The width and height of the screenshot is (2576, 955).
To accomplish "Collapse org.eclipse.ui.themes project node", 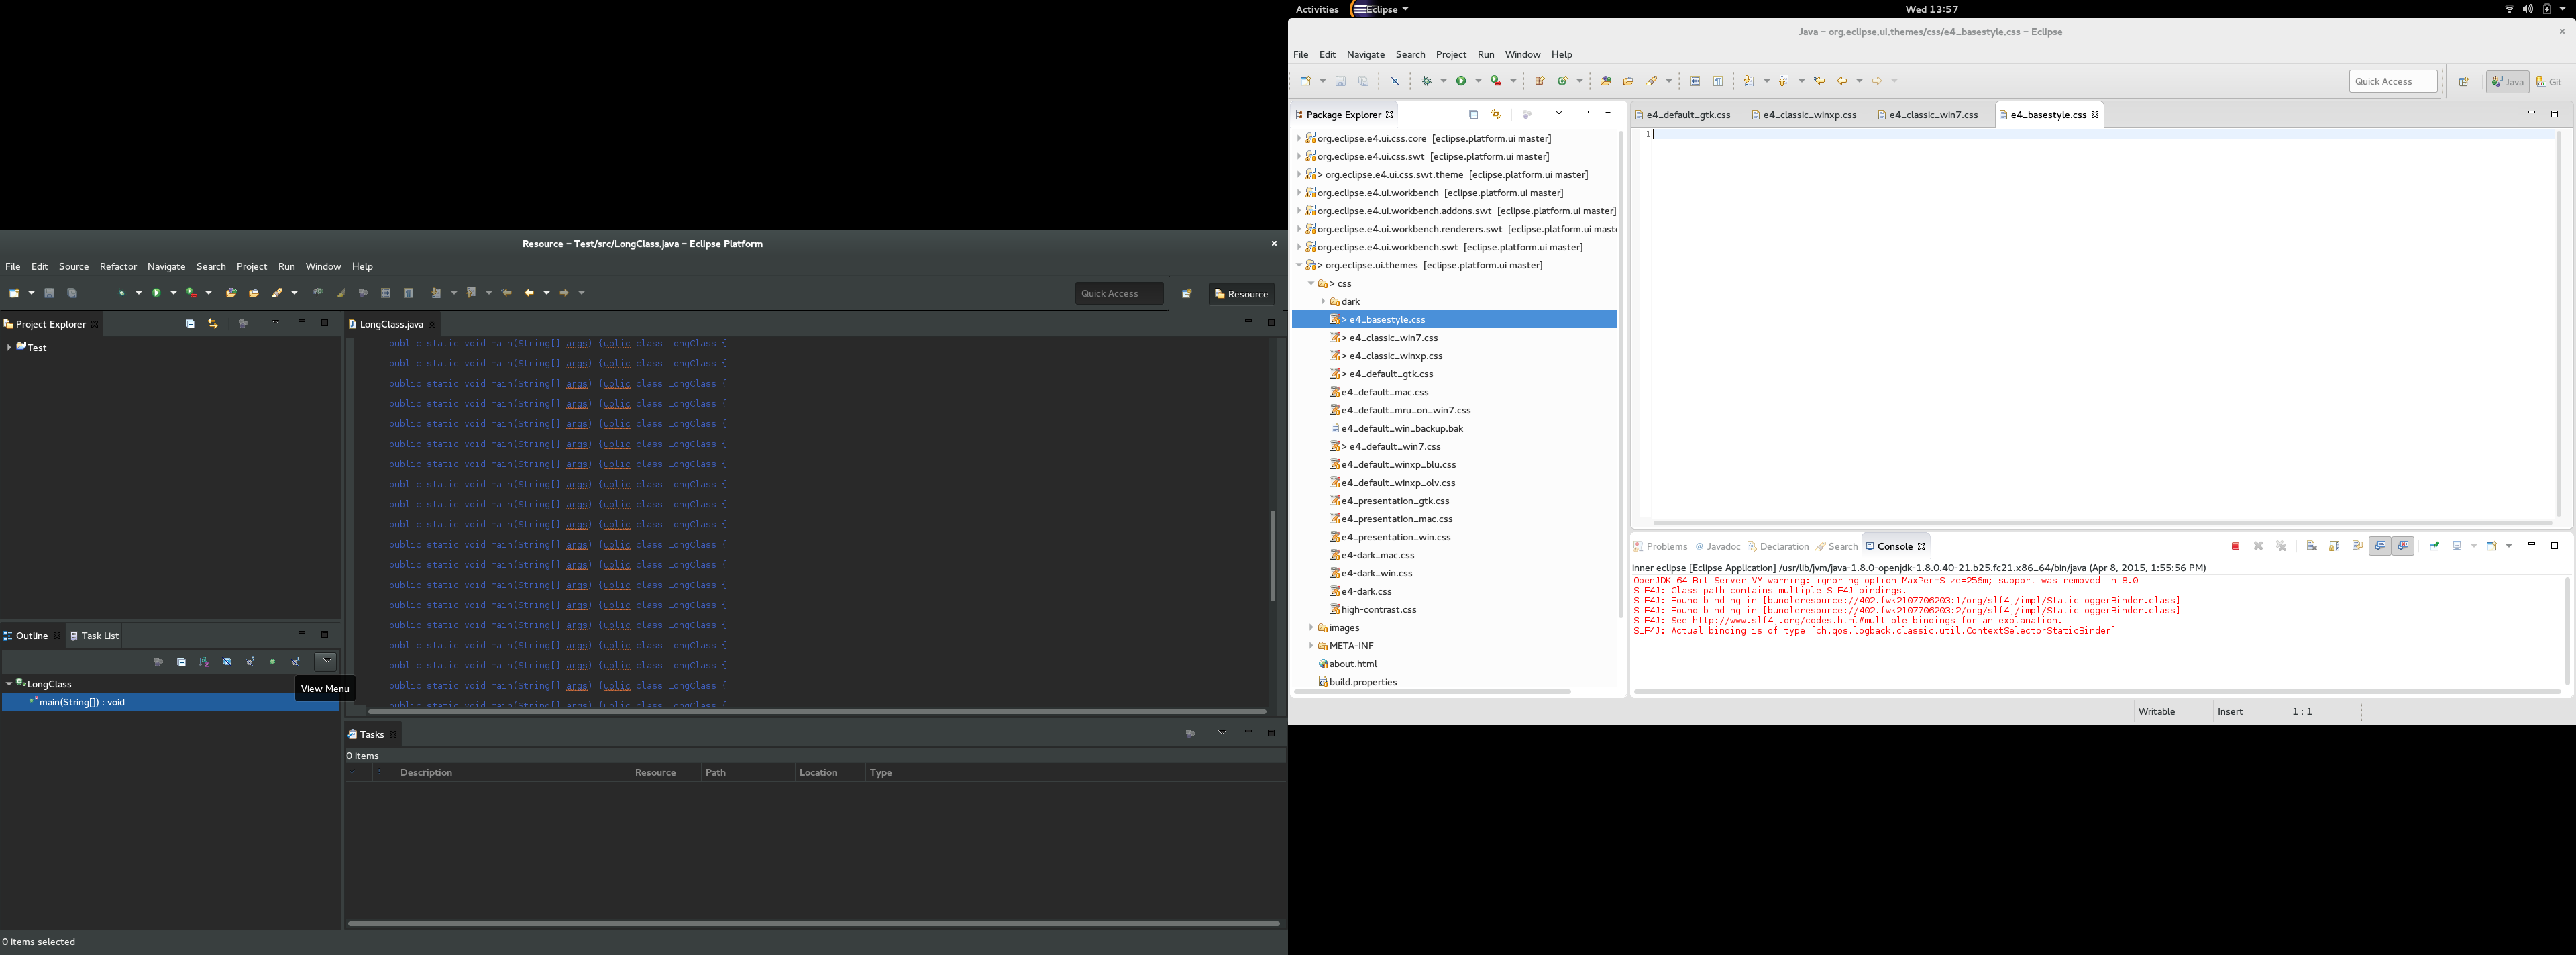I will tap(1299, 266).
